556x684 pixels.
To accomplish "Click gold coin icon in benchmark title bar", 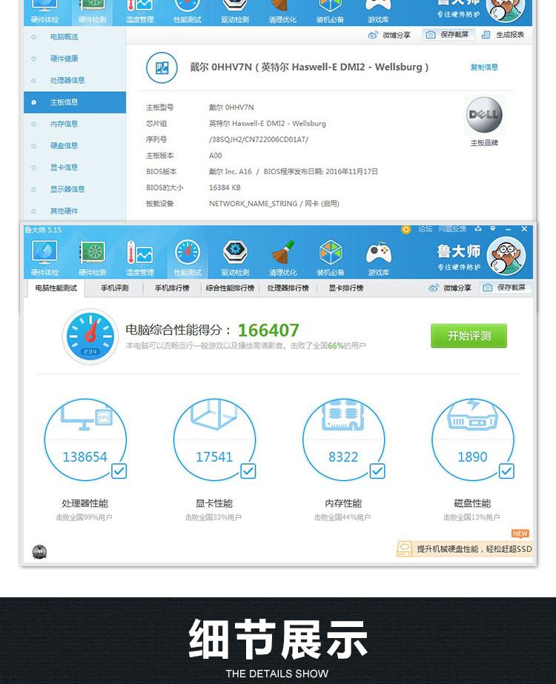I will click(x=406, y=230).
